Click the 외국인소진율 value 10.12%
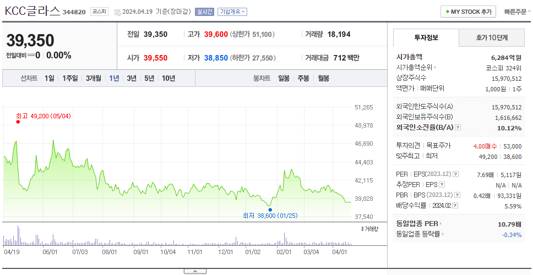The width and height of the screenshot is (533, 275). (x=510, y=128)
